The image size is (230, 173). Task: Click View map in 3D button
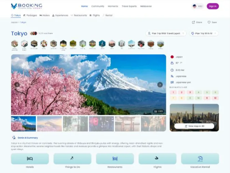(194, 126)
